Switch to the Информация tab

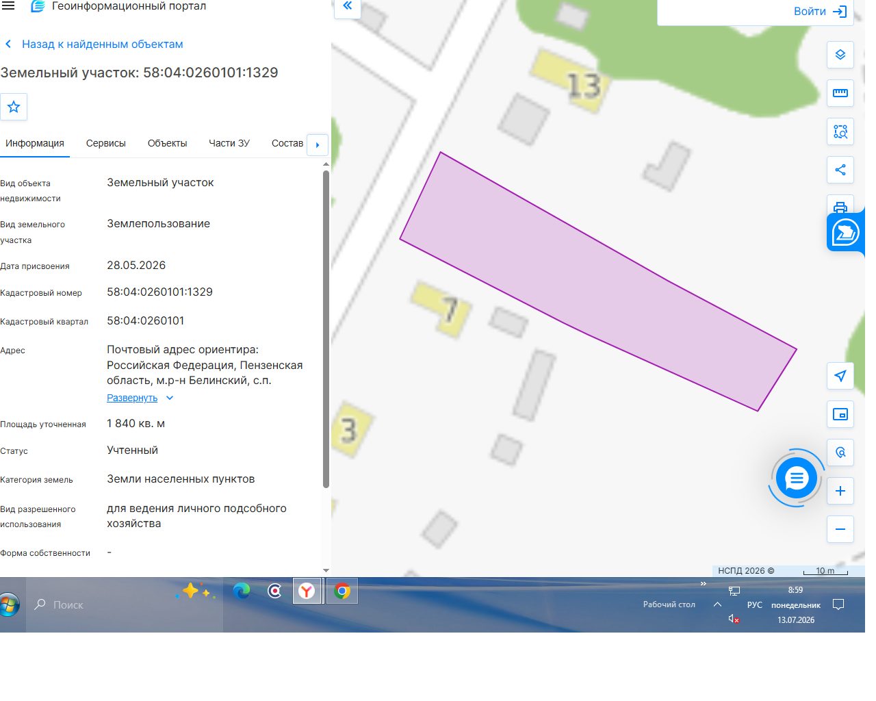tap(35, 143)
